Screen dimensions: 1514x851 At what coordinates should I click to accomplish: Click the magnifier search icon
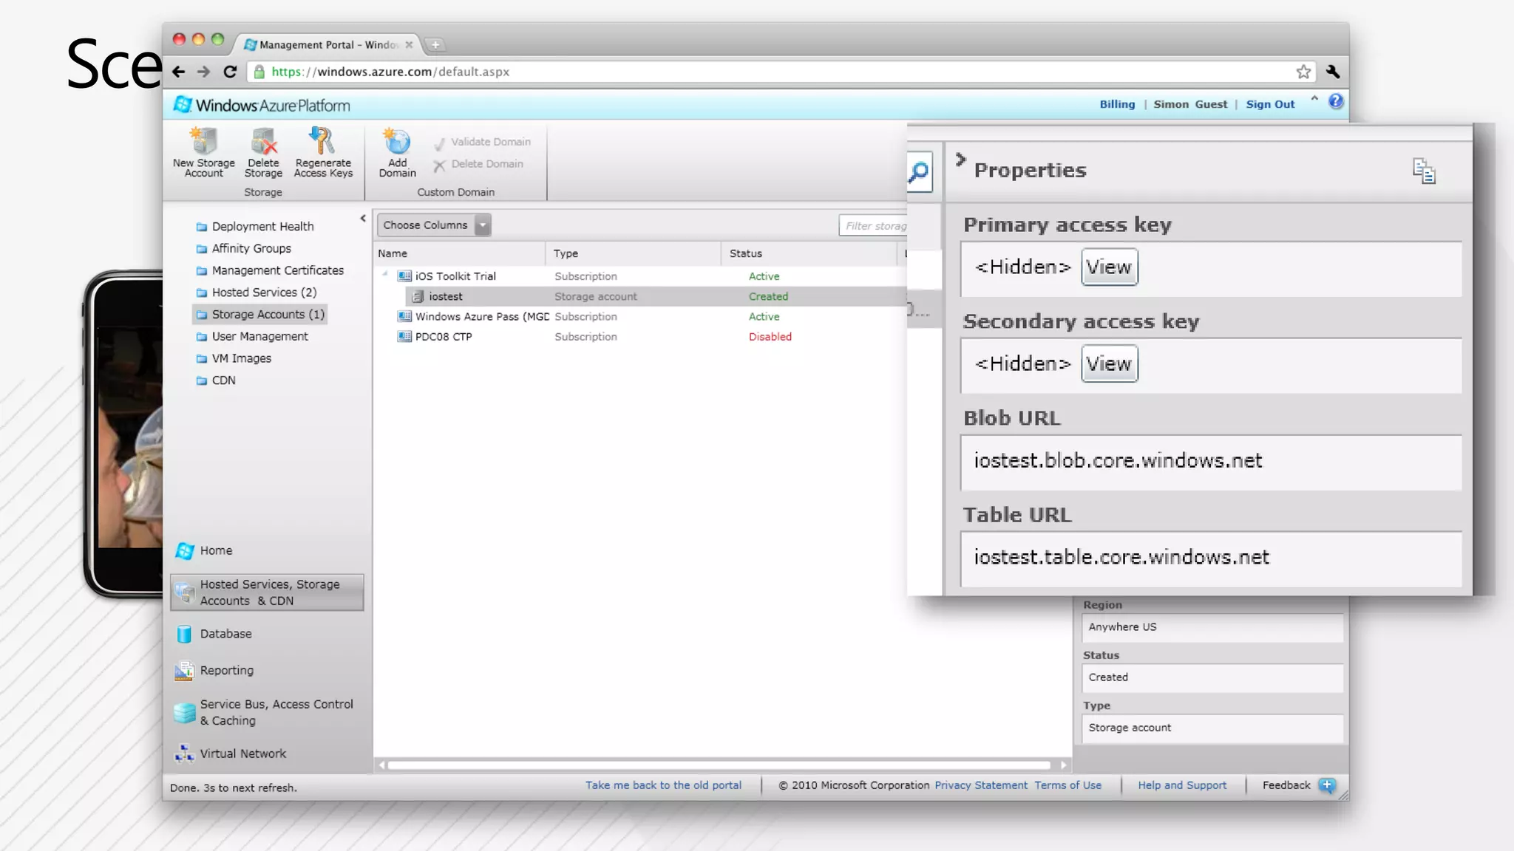click(919, 173)
